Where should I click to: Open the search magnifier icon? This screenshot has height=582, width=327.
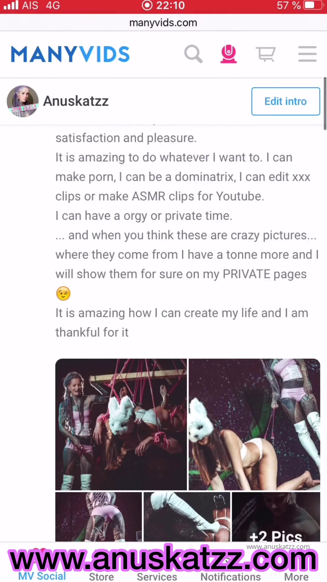[193, 54]
